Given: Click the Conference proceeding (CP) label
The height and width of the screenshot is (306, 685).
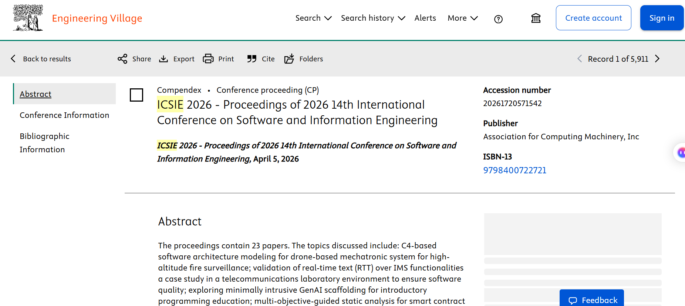Looking at the screenshot, I should 268,90.
